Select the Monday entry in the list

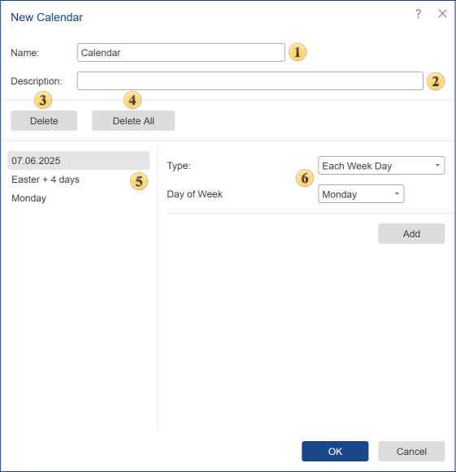[29, 198]
